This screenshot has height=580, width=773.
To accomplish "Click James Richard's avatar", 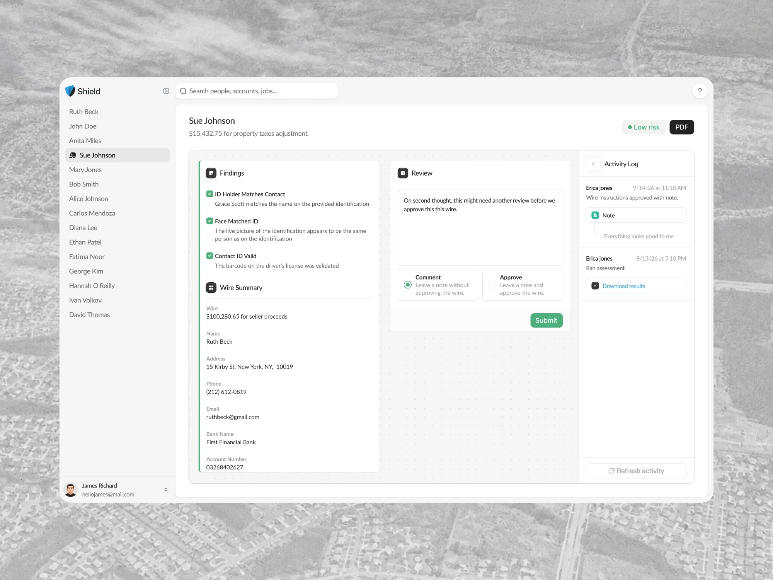I will coord(70,490).
